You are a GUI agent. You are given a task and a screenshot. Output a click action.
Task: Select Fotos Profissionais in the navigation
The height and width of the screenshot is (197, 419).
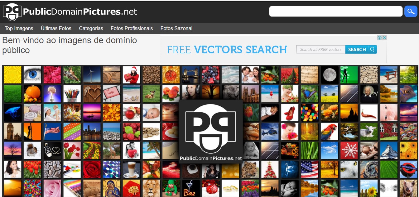132,28
